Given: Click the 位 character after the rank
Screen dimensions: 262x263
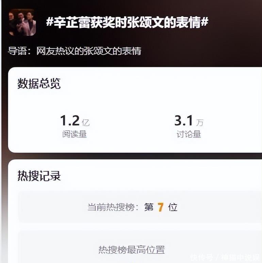Looking at the screenshot, I should 173,207.
